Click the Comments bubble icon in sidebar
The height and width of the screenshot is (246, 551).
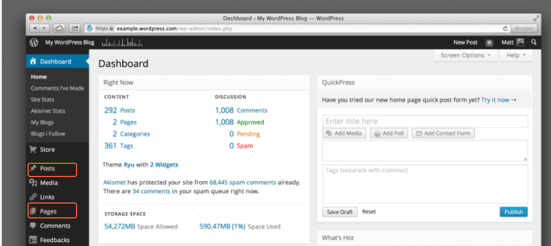(33, 226)
